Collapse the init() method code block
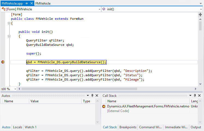The image size is (204, 131). click(x=9, y=36)
